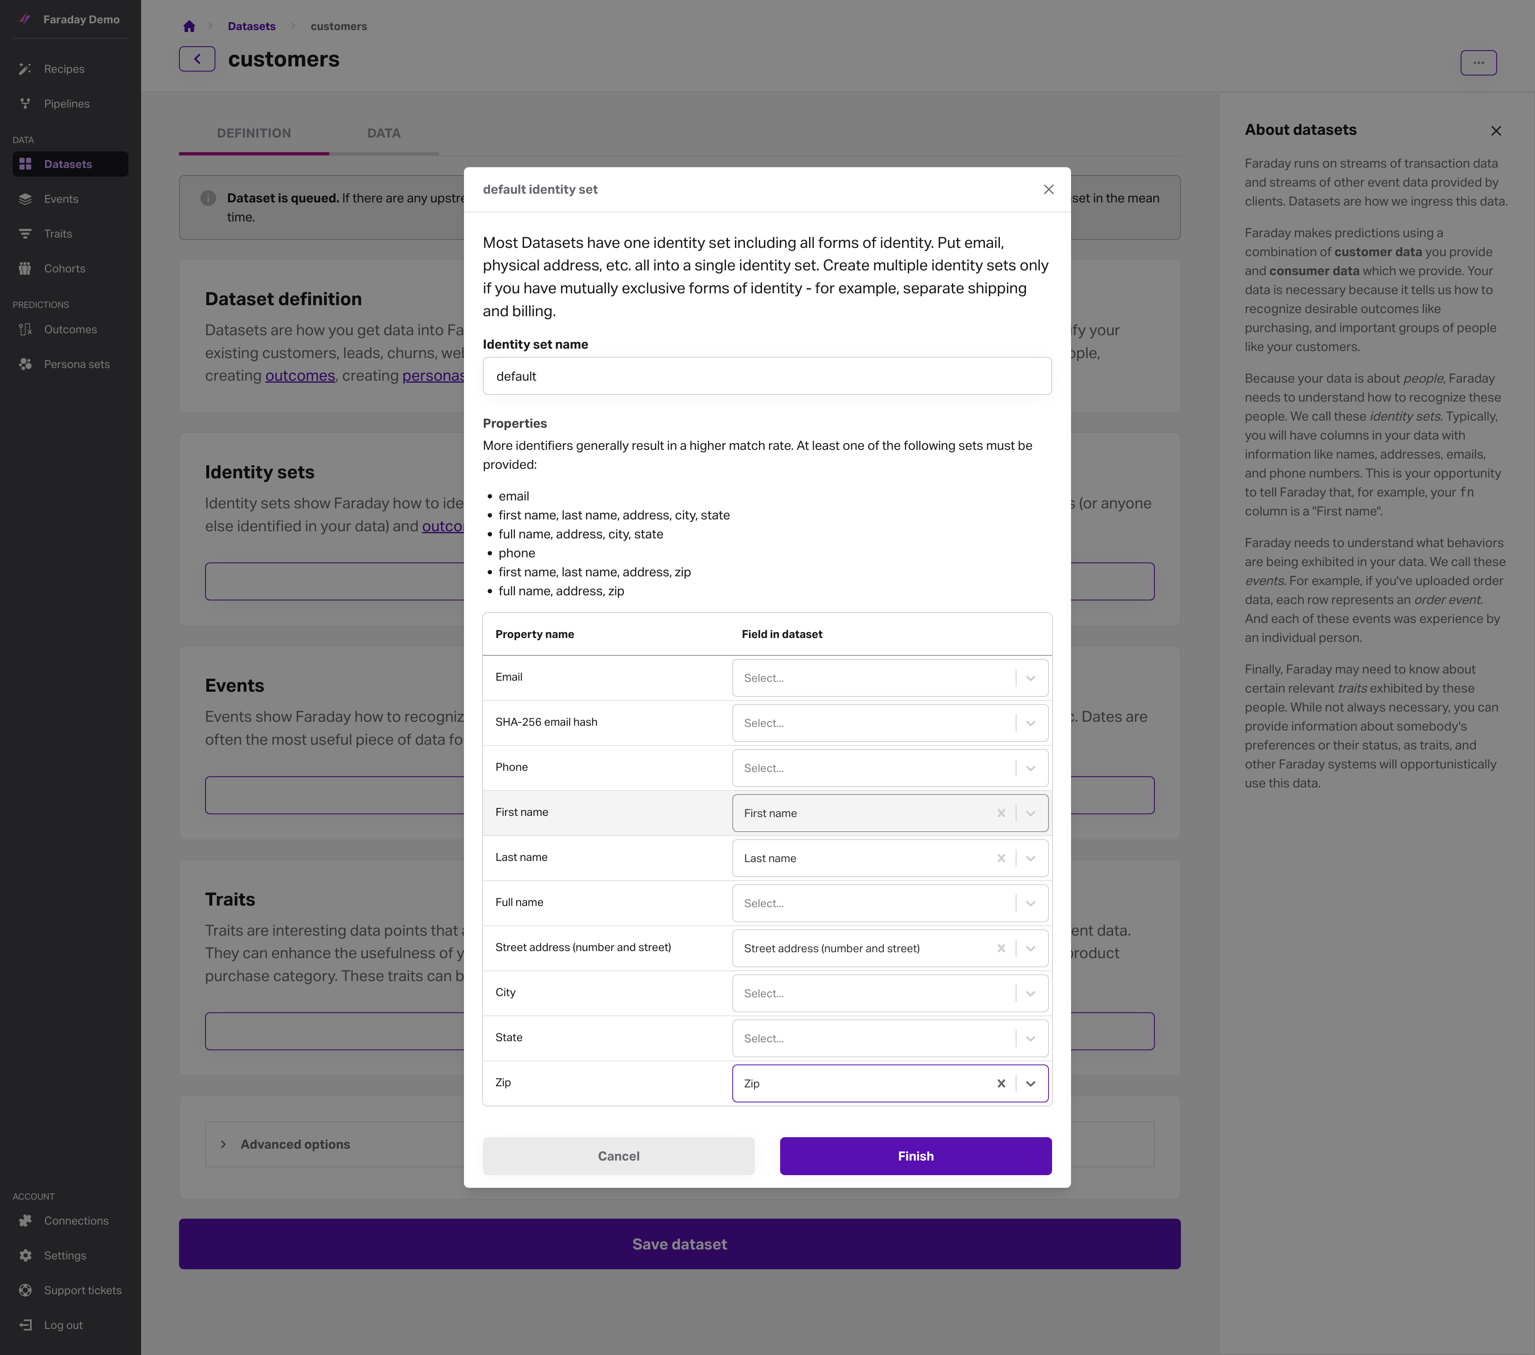Open the City field dropdown
This screenshot has height=1355, width=1535.
coord(890,993)
